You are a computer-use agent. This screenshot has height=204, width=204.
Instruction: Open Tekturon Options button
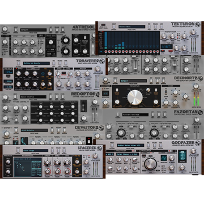114,27
